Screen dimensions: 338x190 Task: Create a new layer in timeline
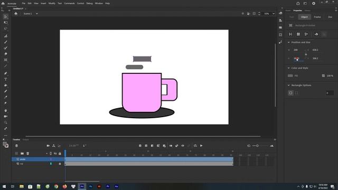point(16,154)
